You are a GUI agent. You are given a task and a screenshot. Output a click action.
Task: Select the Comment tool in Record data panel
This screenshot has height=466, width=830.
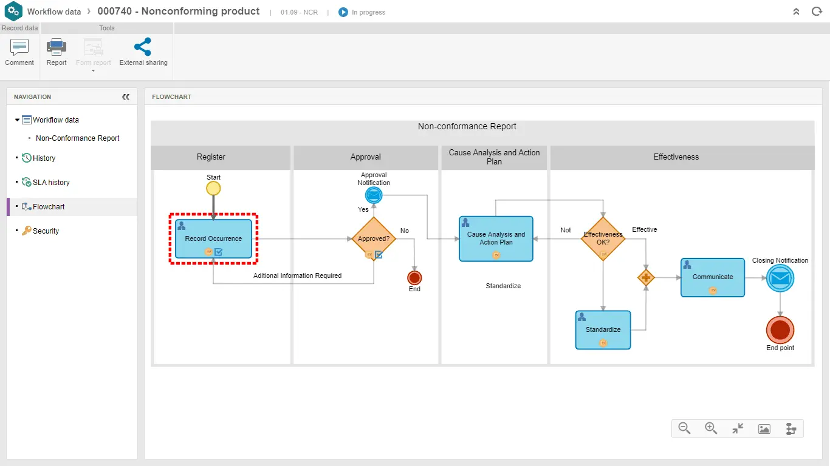click(x=19, y=52)
